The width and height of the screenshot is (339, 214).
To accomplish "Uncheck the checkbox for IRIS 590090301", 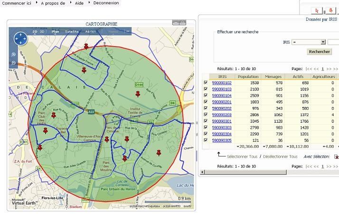I will 206,121.
